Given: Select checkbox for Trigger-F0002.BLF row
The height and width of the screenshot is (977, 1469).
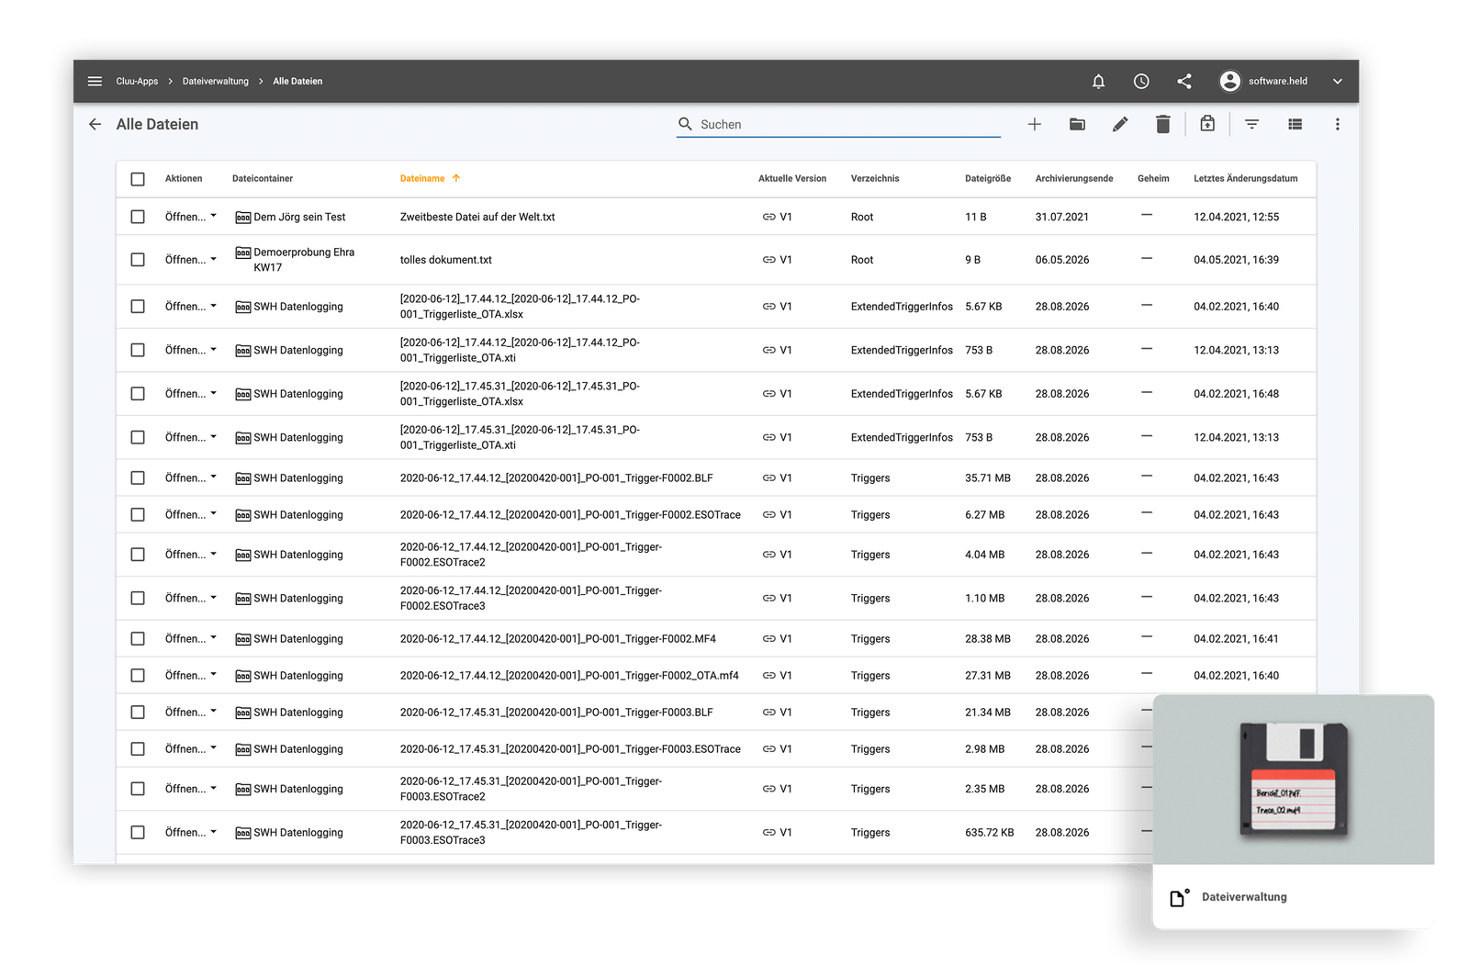Looking at the screenshot, I should coord(138,477).
